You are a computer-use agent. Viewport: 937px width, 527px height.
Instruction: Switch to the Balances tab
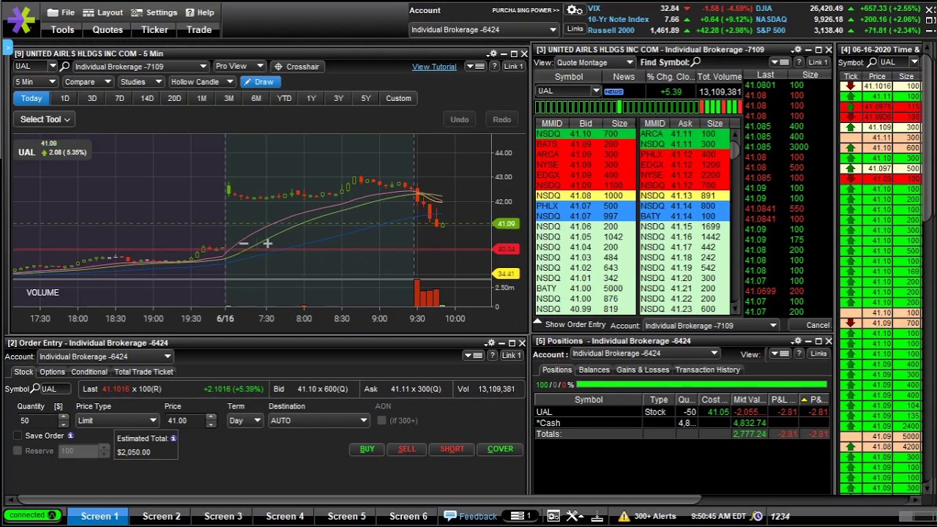tap(594, 370)
